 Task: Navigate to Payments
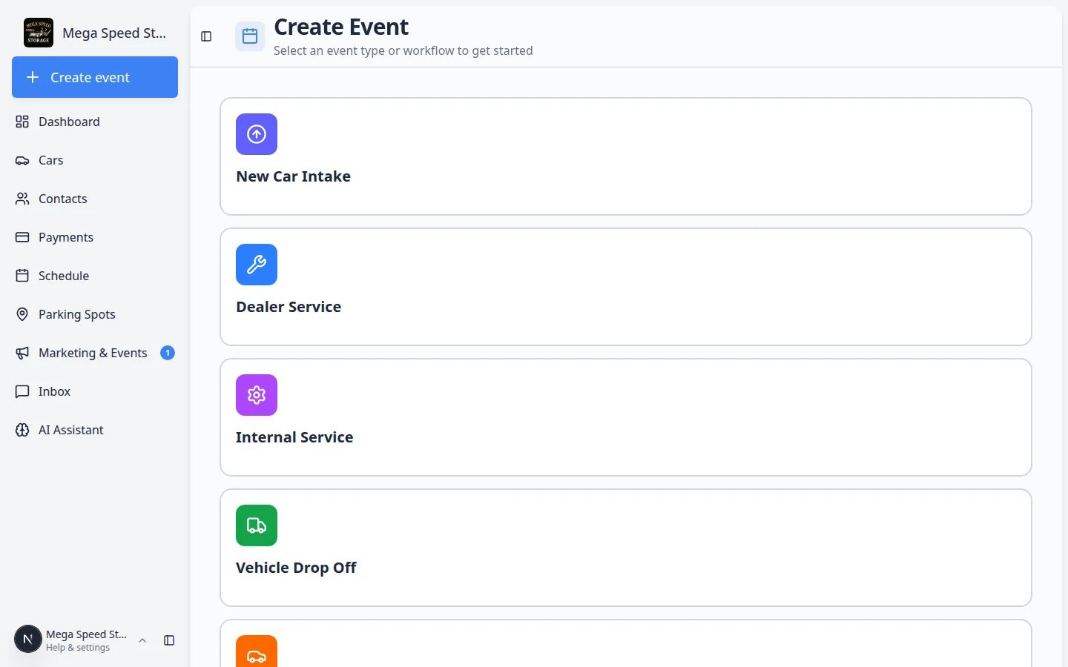click(95, 237)
